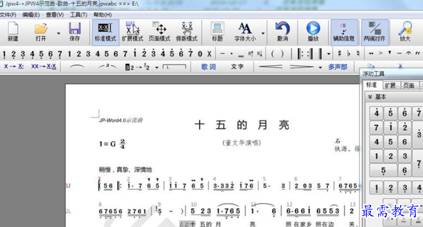
Task: Toggle 标准模式 (standard mode)
Action: pos(105,32)
